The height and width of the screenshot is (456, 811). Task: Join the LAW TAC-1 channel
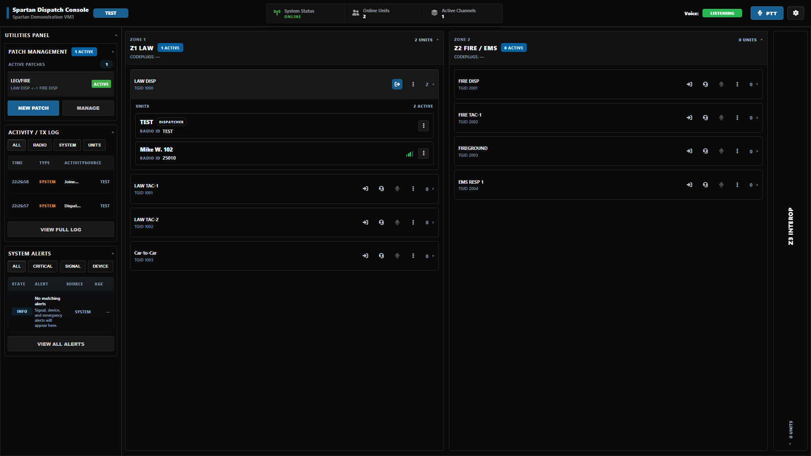[x=365, y=189]
